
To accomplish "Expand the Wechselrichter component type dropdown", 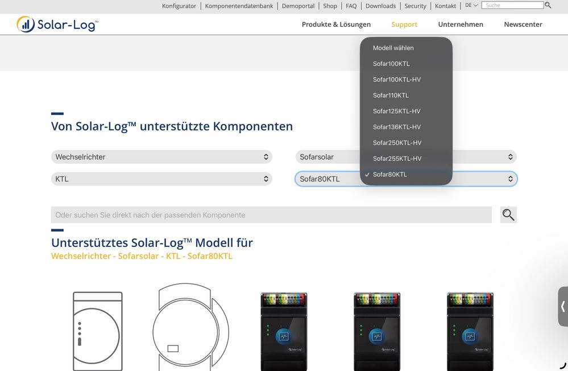I will tap(161, 157).
